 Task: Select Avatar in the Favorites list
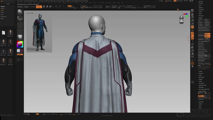pyautogui.click(x=2, y=10)
